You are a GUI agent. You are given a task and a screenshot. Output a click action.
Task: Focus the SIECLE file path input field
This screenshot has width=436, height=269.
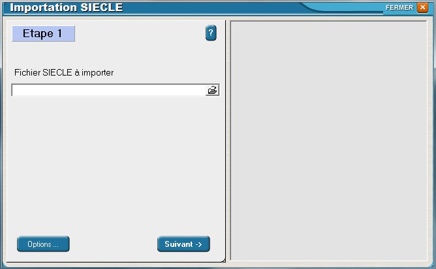pos(109,90)
